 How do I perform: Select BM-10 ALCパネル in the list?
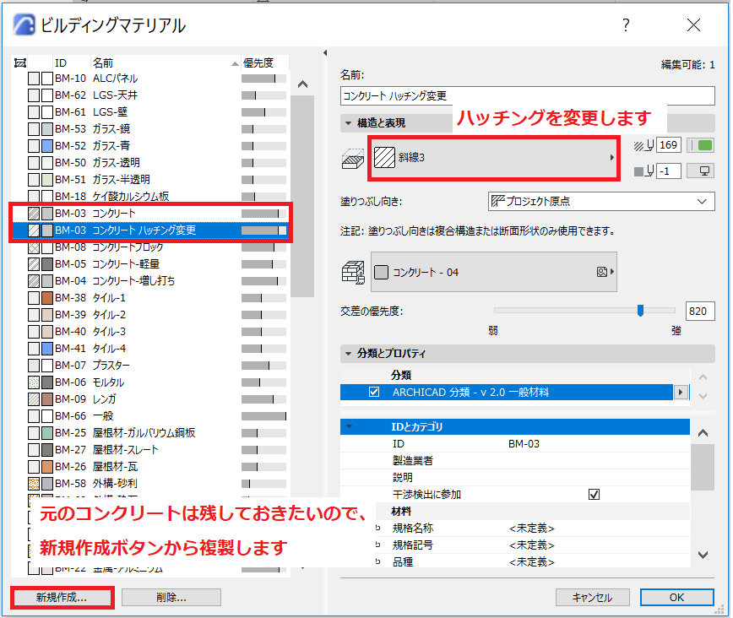coord(149,79)
